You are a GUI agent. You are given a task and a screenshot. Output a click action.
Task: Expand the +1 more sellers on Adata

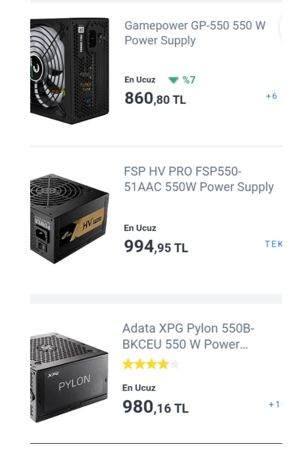pyautogui.click(x=275, y=404)
